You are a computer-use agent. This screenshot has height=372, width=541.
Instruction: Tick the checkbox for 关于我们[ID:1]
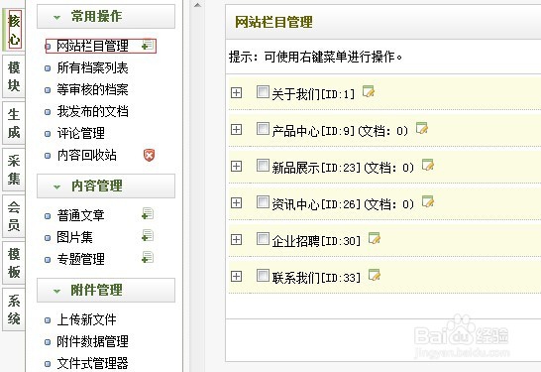point(263,92)
